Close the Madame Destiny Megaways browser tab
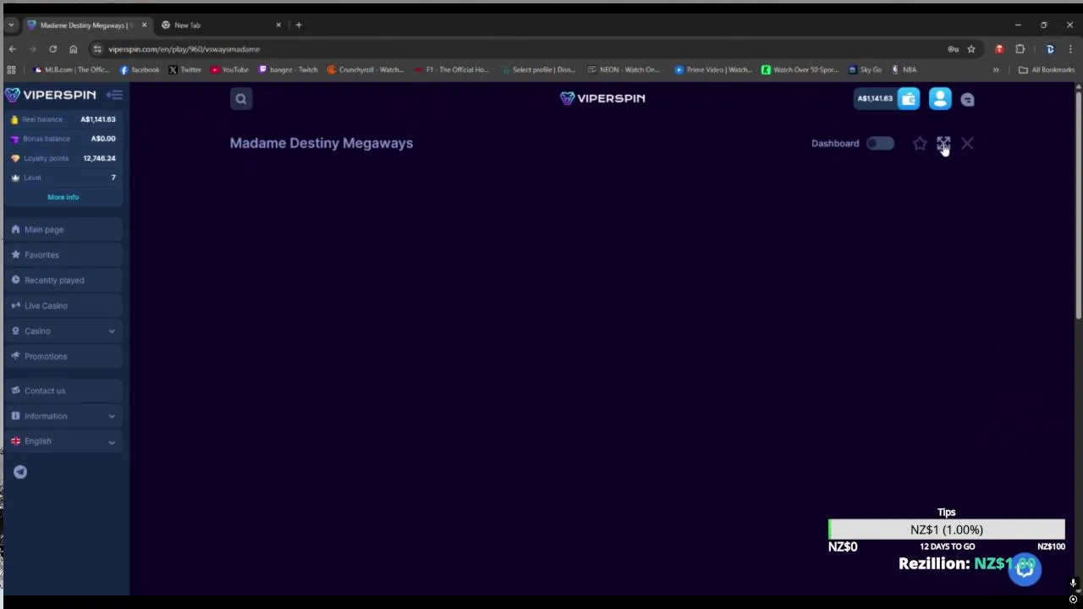Image resolution: width=1083 pixels, height=609 pixels. point(144,25)
